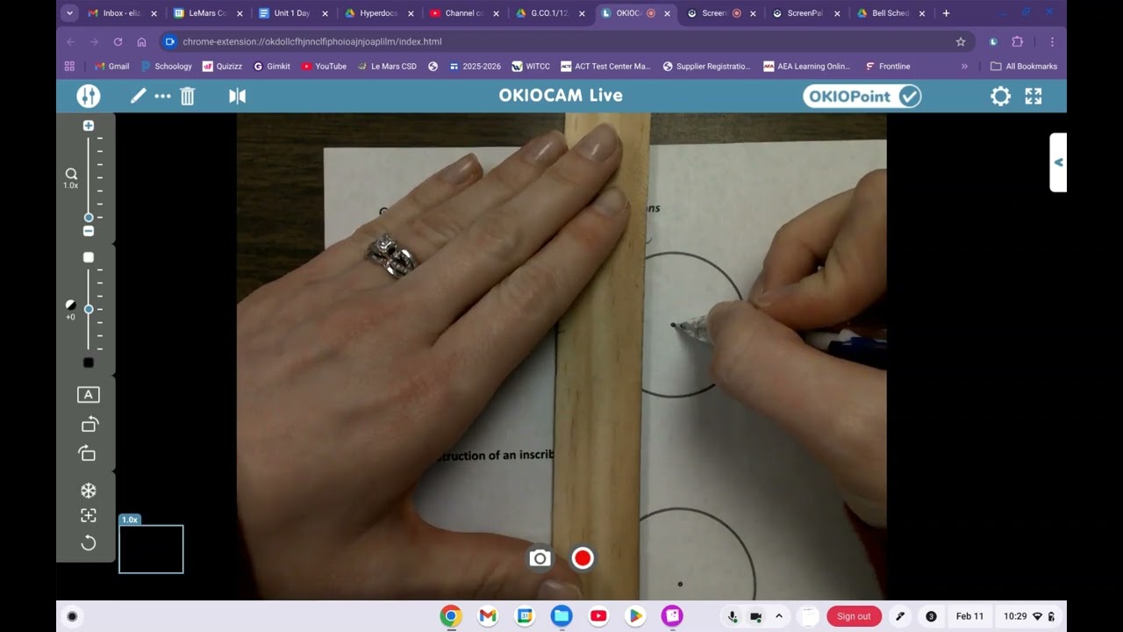
Task: Open the 2025-2026 bookmark
Action: 475,66
